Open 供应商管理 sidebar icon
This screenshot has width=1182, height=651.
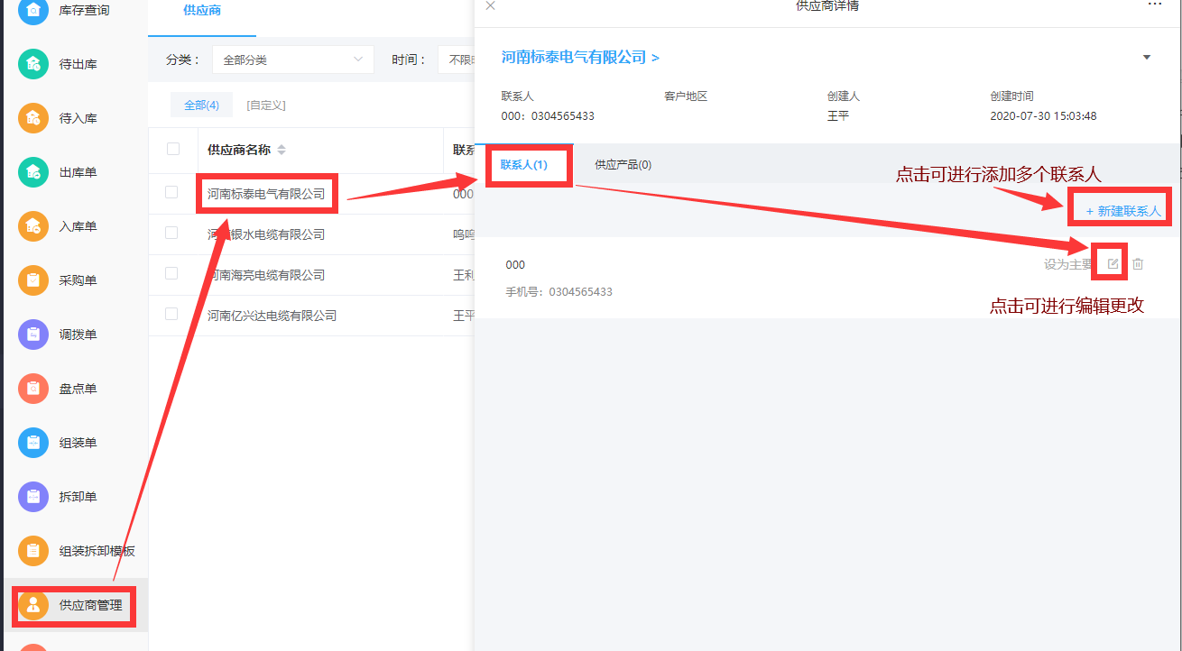coord(33,605)
